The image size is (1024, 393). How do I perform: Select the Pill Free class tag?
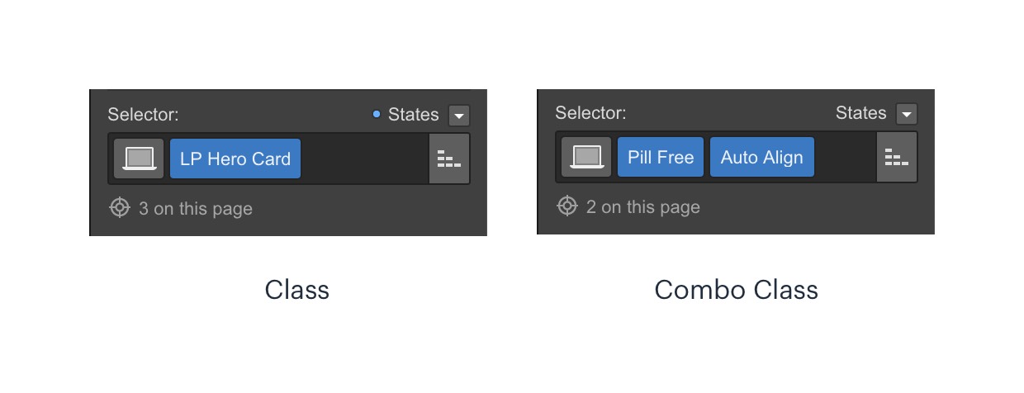click(661, 158)
